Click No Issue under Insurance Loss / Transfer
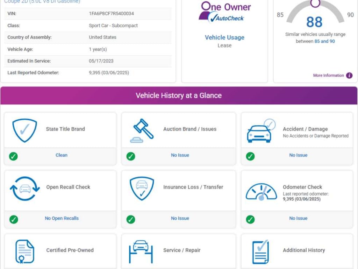This screenshot has width=358, height=269. click(x=180, y=218)
